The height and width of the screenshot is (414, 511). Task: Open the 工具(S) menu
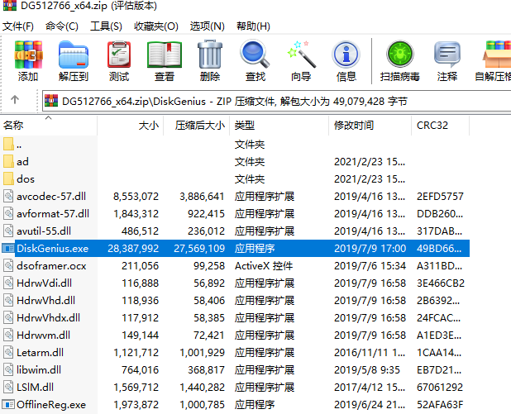point(106,26)
